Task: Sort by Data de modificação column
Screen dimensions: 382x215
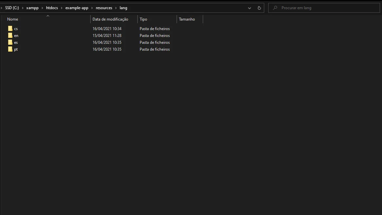Action: coord(110,19)
